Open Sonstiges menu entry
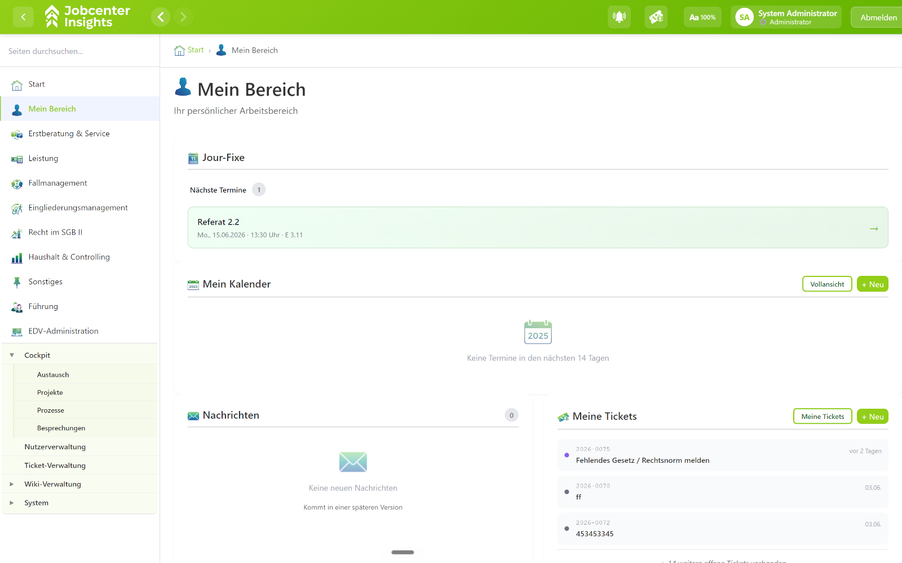 coord(46,281)
